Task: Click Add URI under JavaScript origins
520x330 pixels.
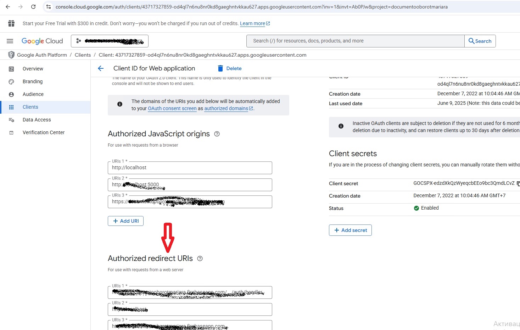Action: (x=125, y=221)
